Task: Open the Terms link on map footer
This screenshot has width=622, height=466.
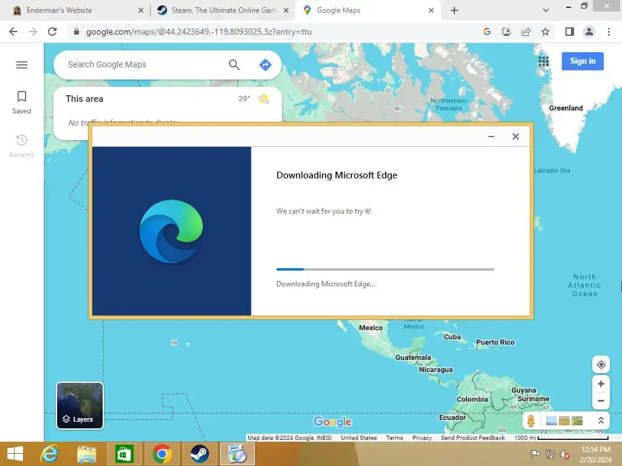Action: tap(394, 437)
